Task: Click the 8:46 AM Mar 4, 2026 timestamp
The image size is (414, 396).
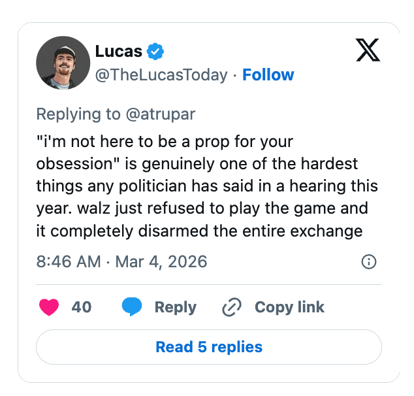Action: 121,262
